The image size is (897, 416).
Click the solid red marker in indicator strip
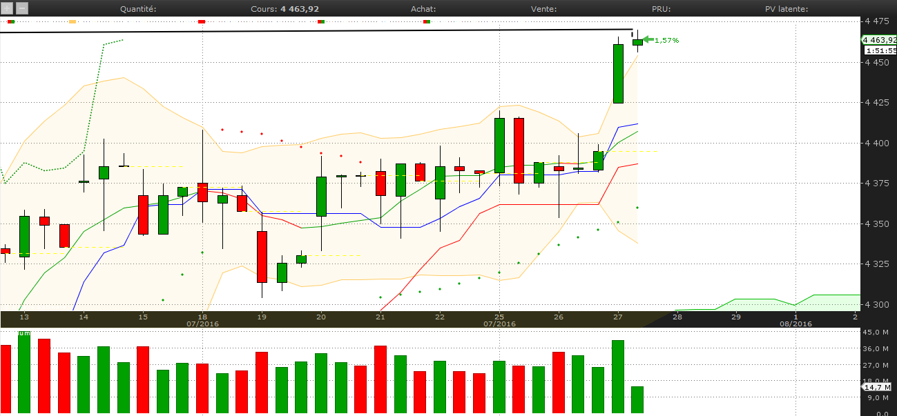click(x=202, y=22)
